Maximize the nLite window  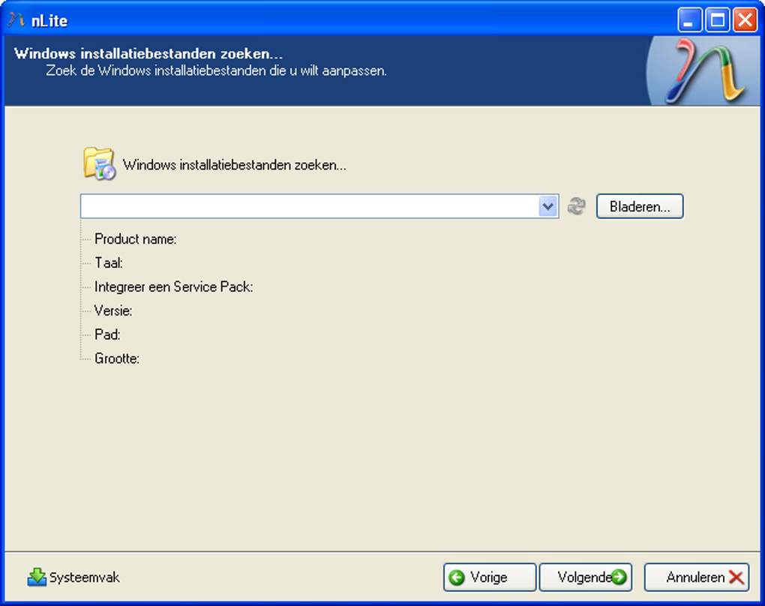pyautogui.click(x=717, y=20)
